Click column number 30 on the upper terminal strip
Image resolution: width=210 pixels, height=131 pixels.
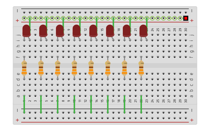(186, 29)
